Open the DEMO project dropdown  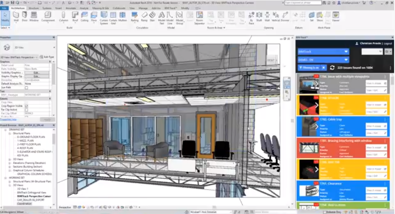[323, 60]
